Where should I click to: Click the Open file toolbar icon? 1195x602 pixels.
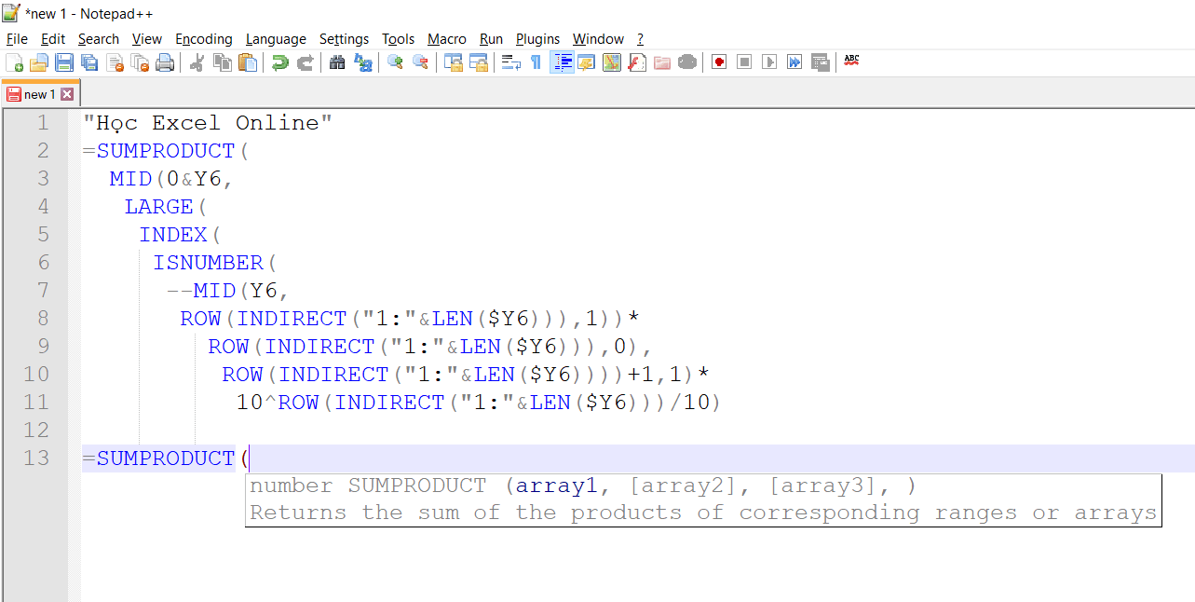coord(39,62)
